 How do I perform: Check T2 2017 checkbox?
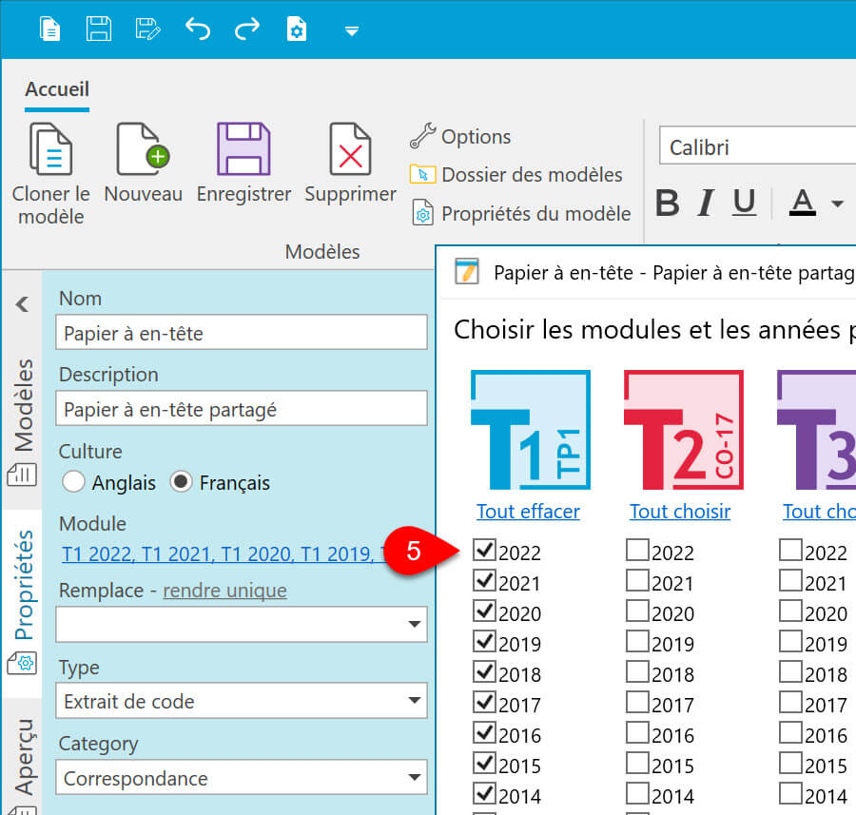point(637,702)
